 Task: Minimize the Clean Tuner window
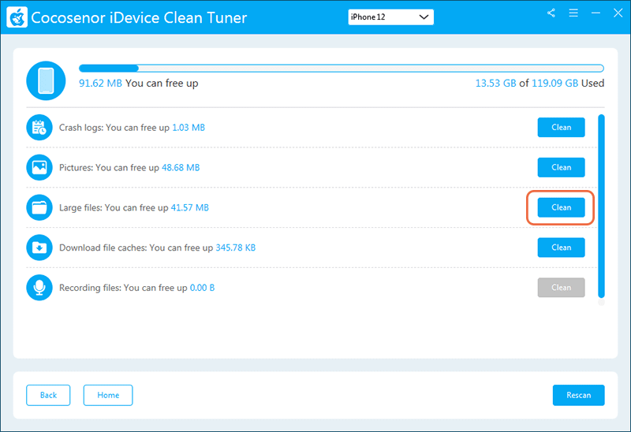(x=596, y=13)
